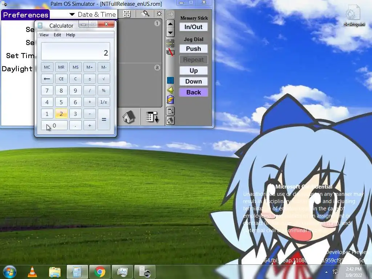Open File Explorer from taskbar
372x279 pixels.
click(55, 272)
